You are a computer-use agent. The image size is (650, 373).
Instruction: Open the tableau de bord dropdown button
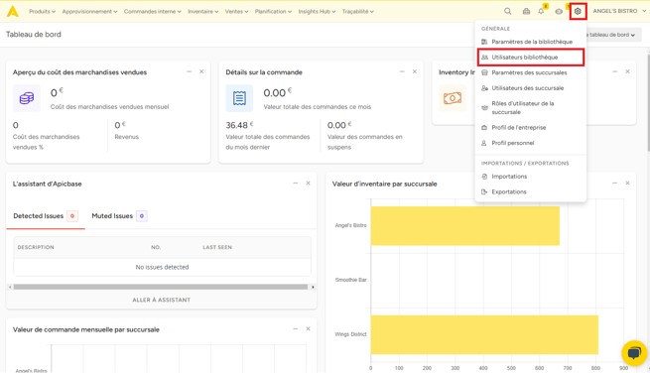pos(611,35)
